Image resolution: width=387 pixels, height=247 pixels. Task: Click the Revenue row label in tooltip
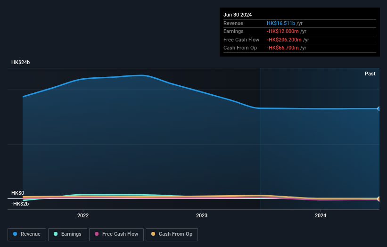click(233, 23)
